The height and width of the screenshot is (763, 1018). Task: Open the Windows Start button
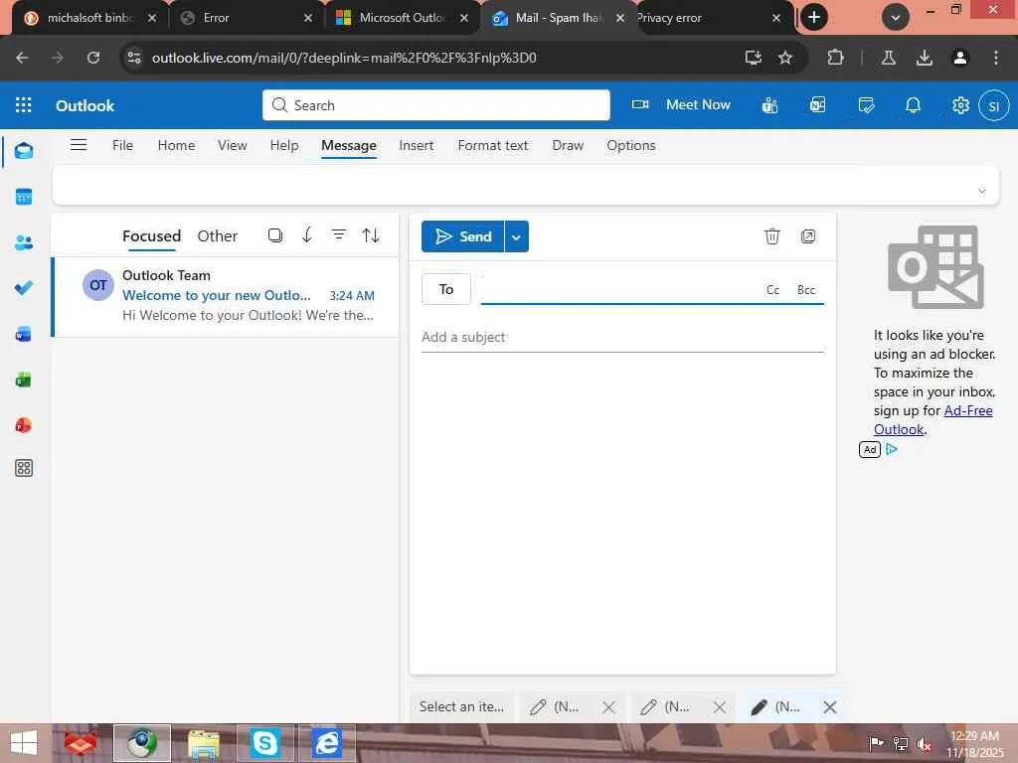click(x=24, y=743)
